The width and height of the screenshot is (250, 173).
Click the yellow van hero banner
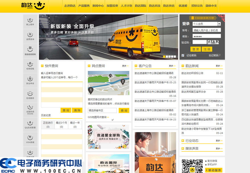tap(109, 37)
